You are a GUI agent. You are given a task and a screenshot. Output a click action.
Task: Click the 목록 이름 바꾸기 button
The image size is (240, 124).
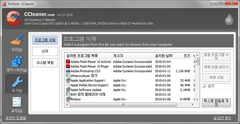coord(216,67)
